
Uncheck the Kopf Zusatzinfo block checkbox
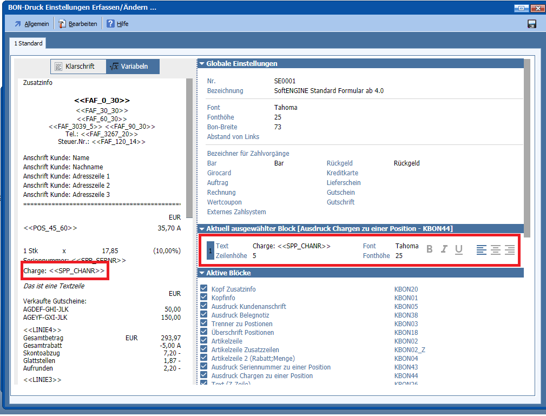pyautogui.click(x=204, y=289)
